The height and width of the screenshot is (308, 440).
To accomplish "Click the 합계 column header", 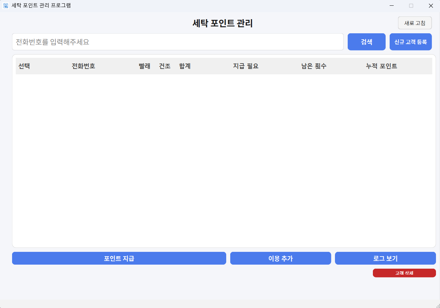I will point(185,66).
